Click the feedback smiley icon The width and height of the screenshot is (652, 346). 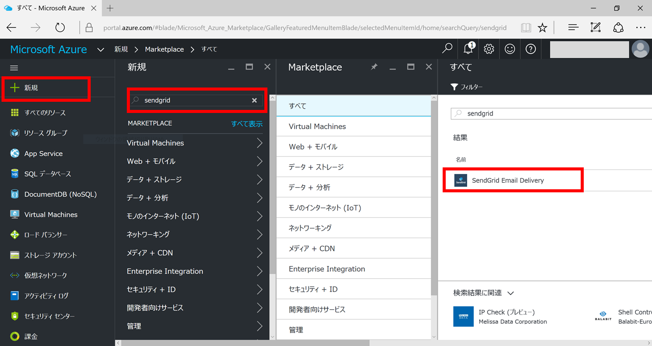tap(510, 49)
